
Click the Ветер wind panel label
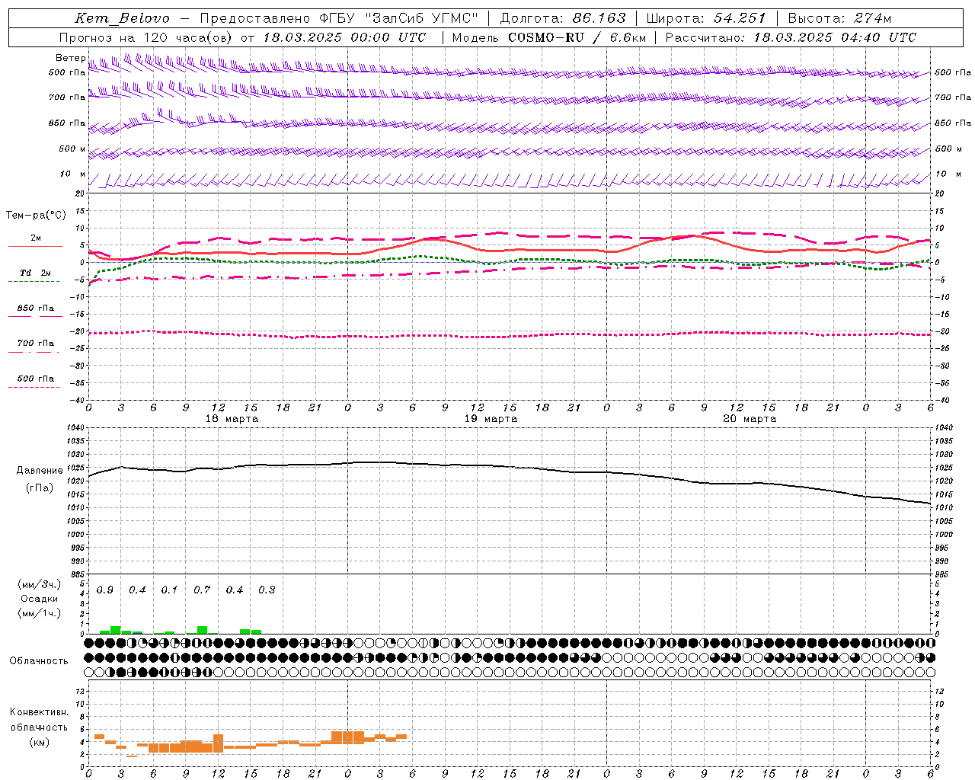(x=70, y=58)
